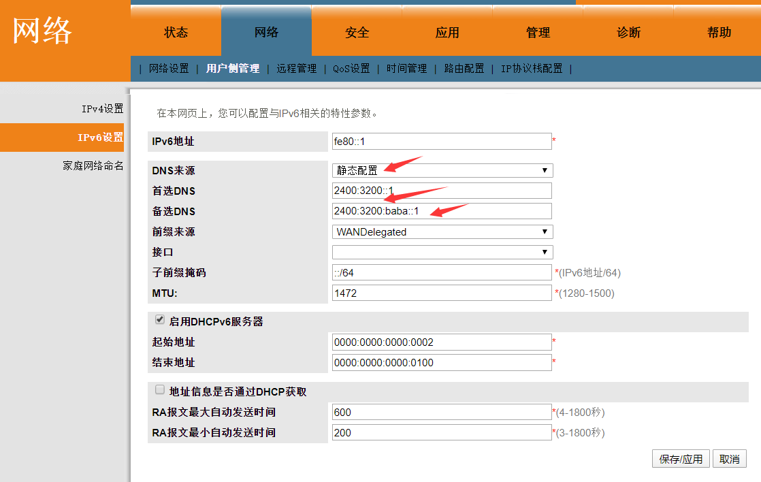Click the 保存/应用 button
Image resolution: width=761 pixels, height=482 pixels.
pyautogui.click(x=681, y=459)
